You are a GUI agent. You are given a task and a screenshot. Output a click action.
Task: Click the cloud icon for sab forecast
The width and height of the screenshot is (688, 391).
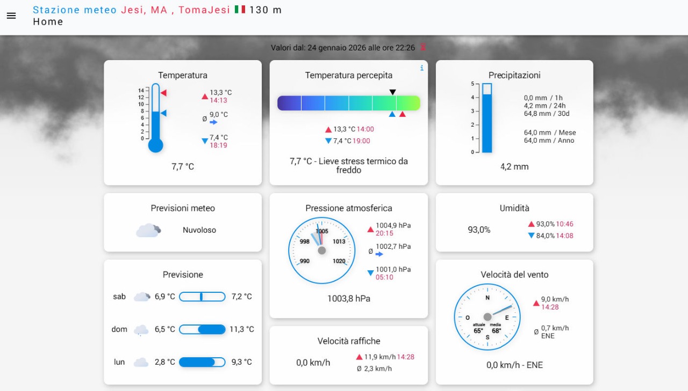point(141,297)
